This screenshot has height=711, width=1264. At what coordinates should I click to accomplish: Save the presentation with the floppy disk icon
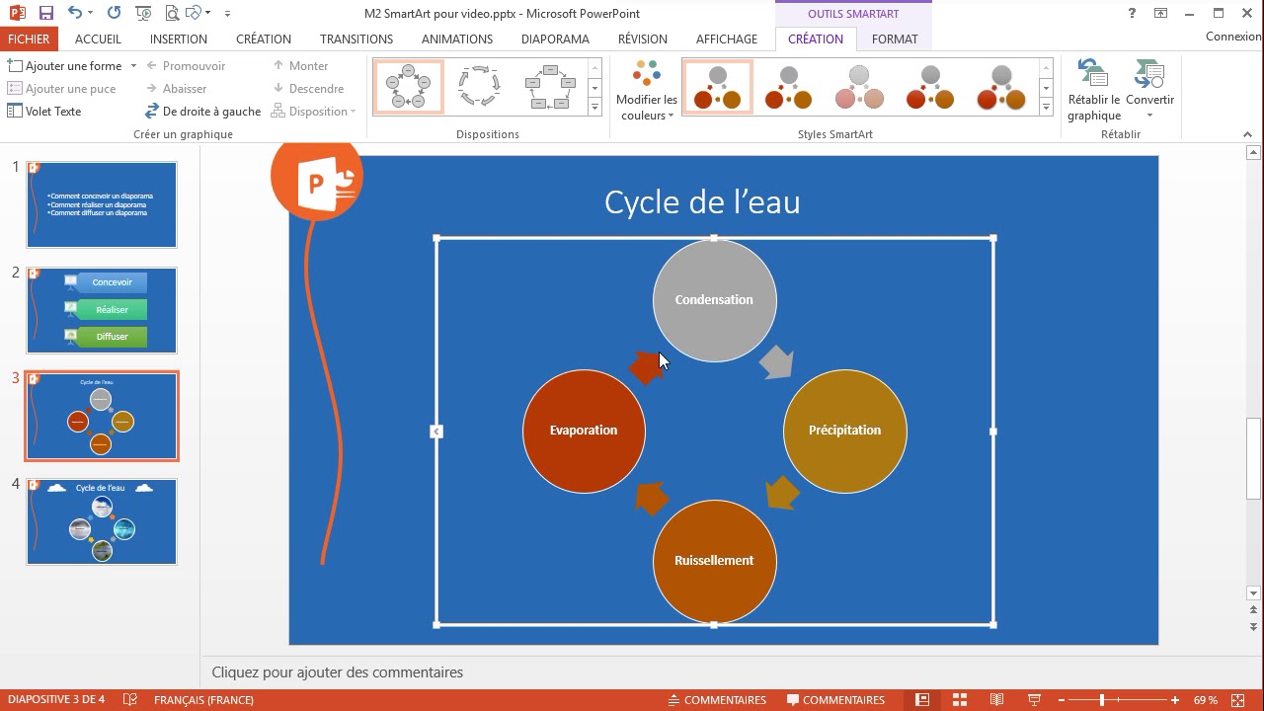45,14
